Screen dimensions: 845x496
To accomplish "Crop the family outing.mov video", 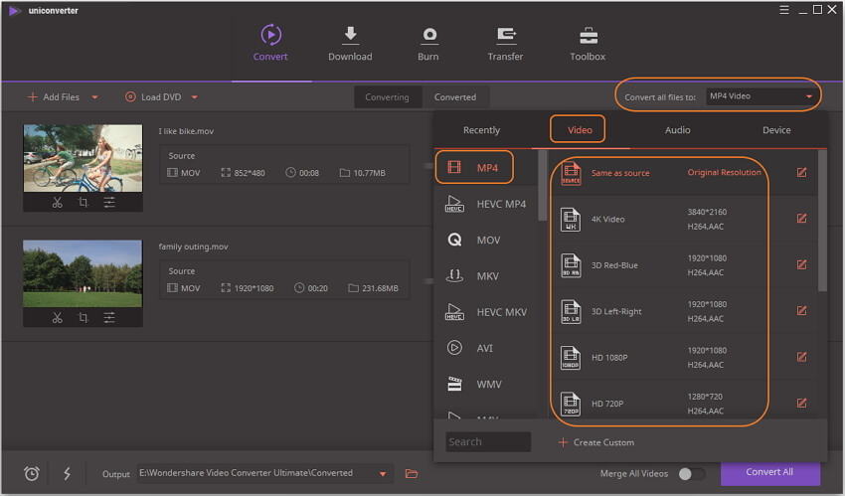I will coord(83,318).
